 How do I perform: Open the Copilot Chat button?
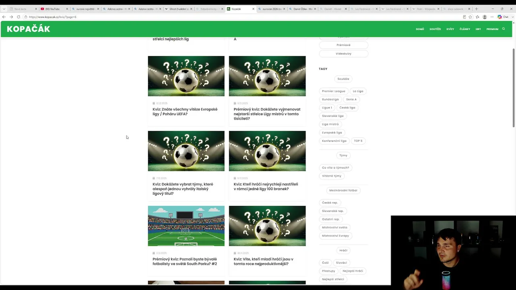503,17
